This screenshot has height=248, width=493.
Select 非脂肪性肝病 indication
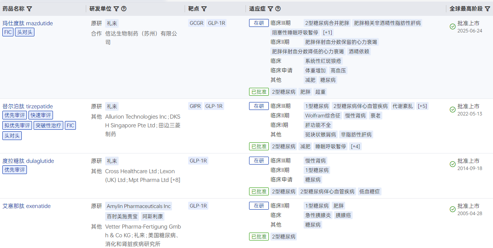click(x=356, y=134)
